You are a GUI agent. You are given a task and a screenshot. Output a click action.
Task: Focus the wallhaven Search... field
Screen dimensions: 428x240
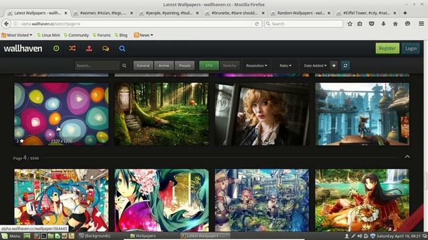(x=97, y=65)
